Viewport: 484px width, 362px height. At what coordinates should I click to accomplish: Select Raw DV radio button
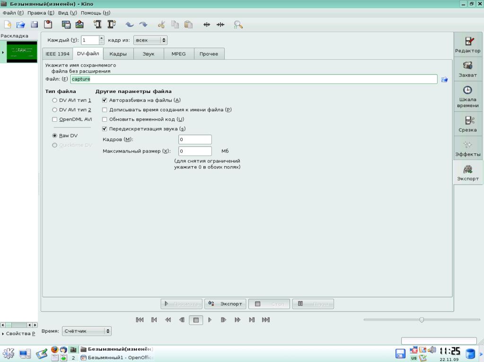coord(54,135)
